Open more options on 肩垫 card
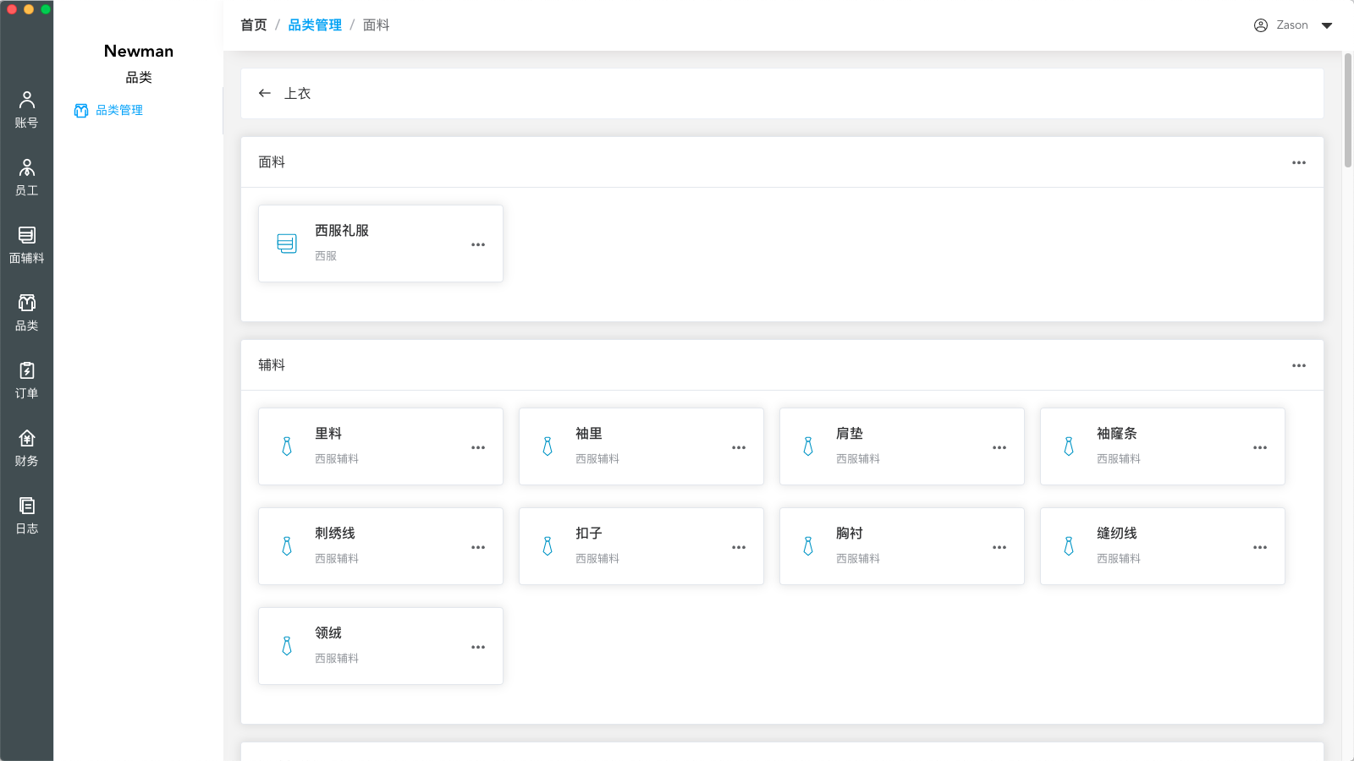1354x761 pixels. [x=999, y=447]
